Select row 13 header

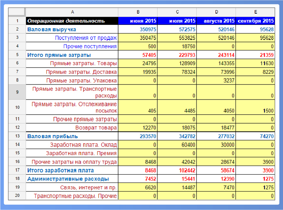[x=17, y=136]
